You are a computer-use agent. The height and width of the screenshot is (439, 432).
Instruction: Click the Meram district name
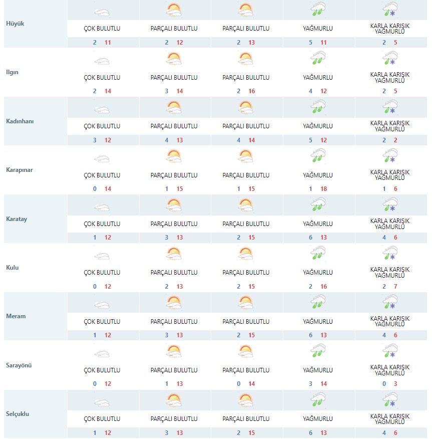[16, 316]
